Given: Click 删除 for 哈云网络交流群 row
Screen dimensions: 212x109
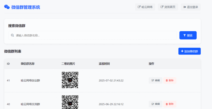Looking at the screenshot, I should [x=170, y=104].
